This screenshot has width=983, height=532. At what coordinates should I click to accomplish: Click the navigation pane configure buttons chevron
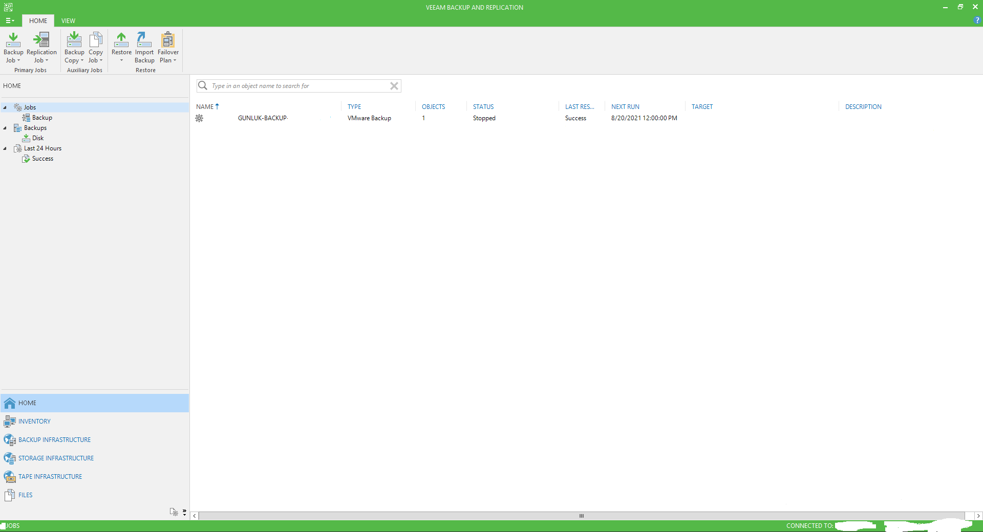(184, 512)
